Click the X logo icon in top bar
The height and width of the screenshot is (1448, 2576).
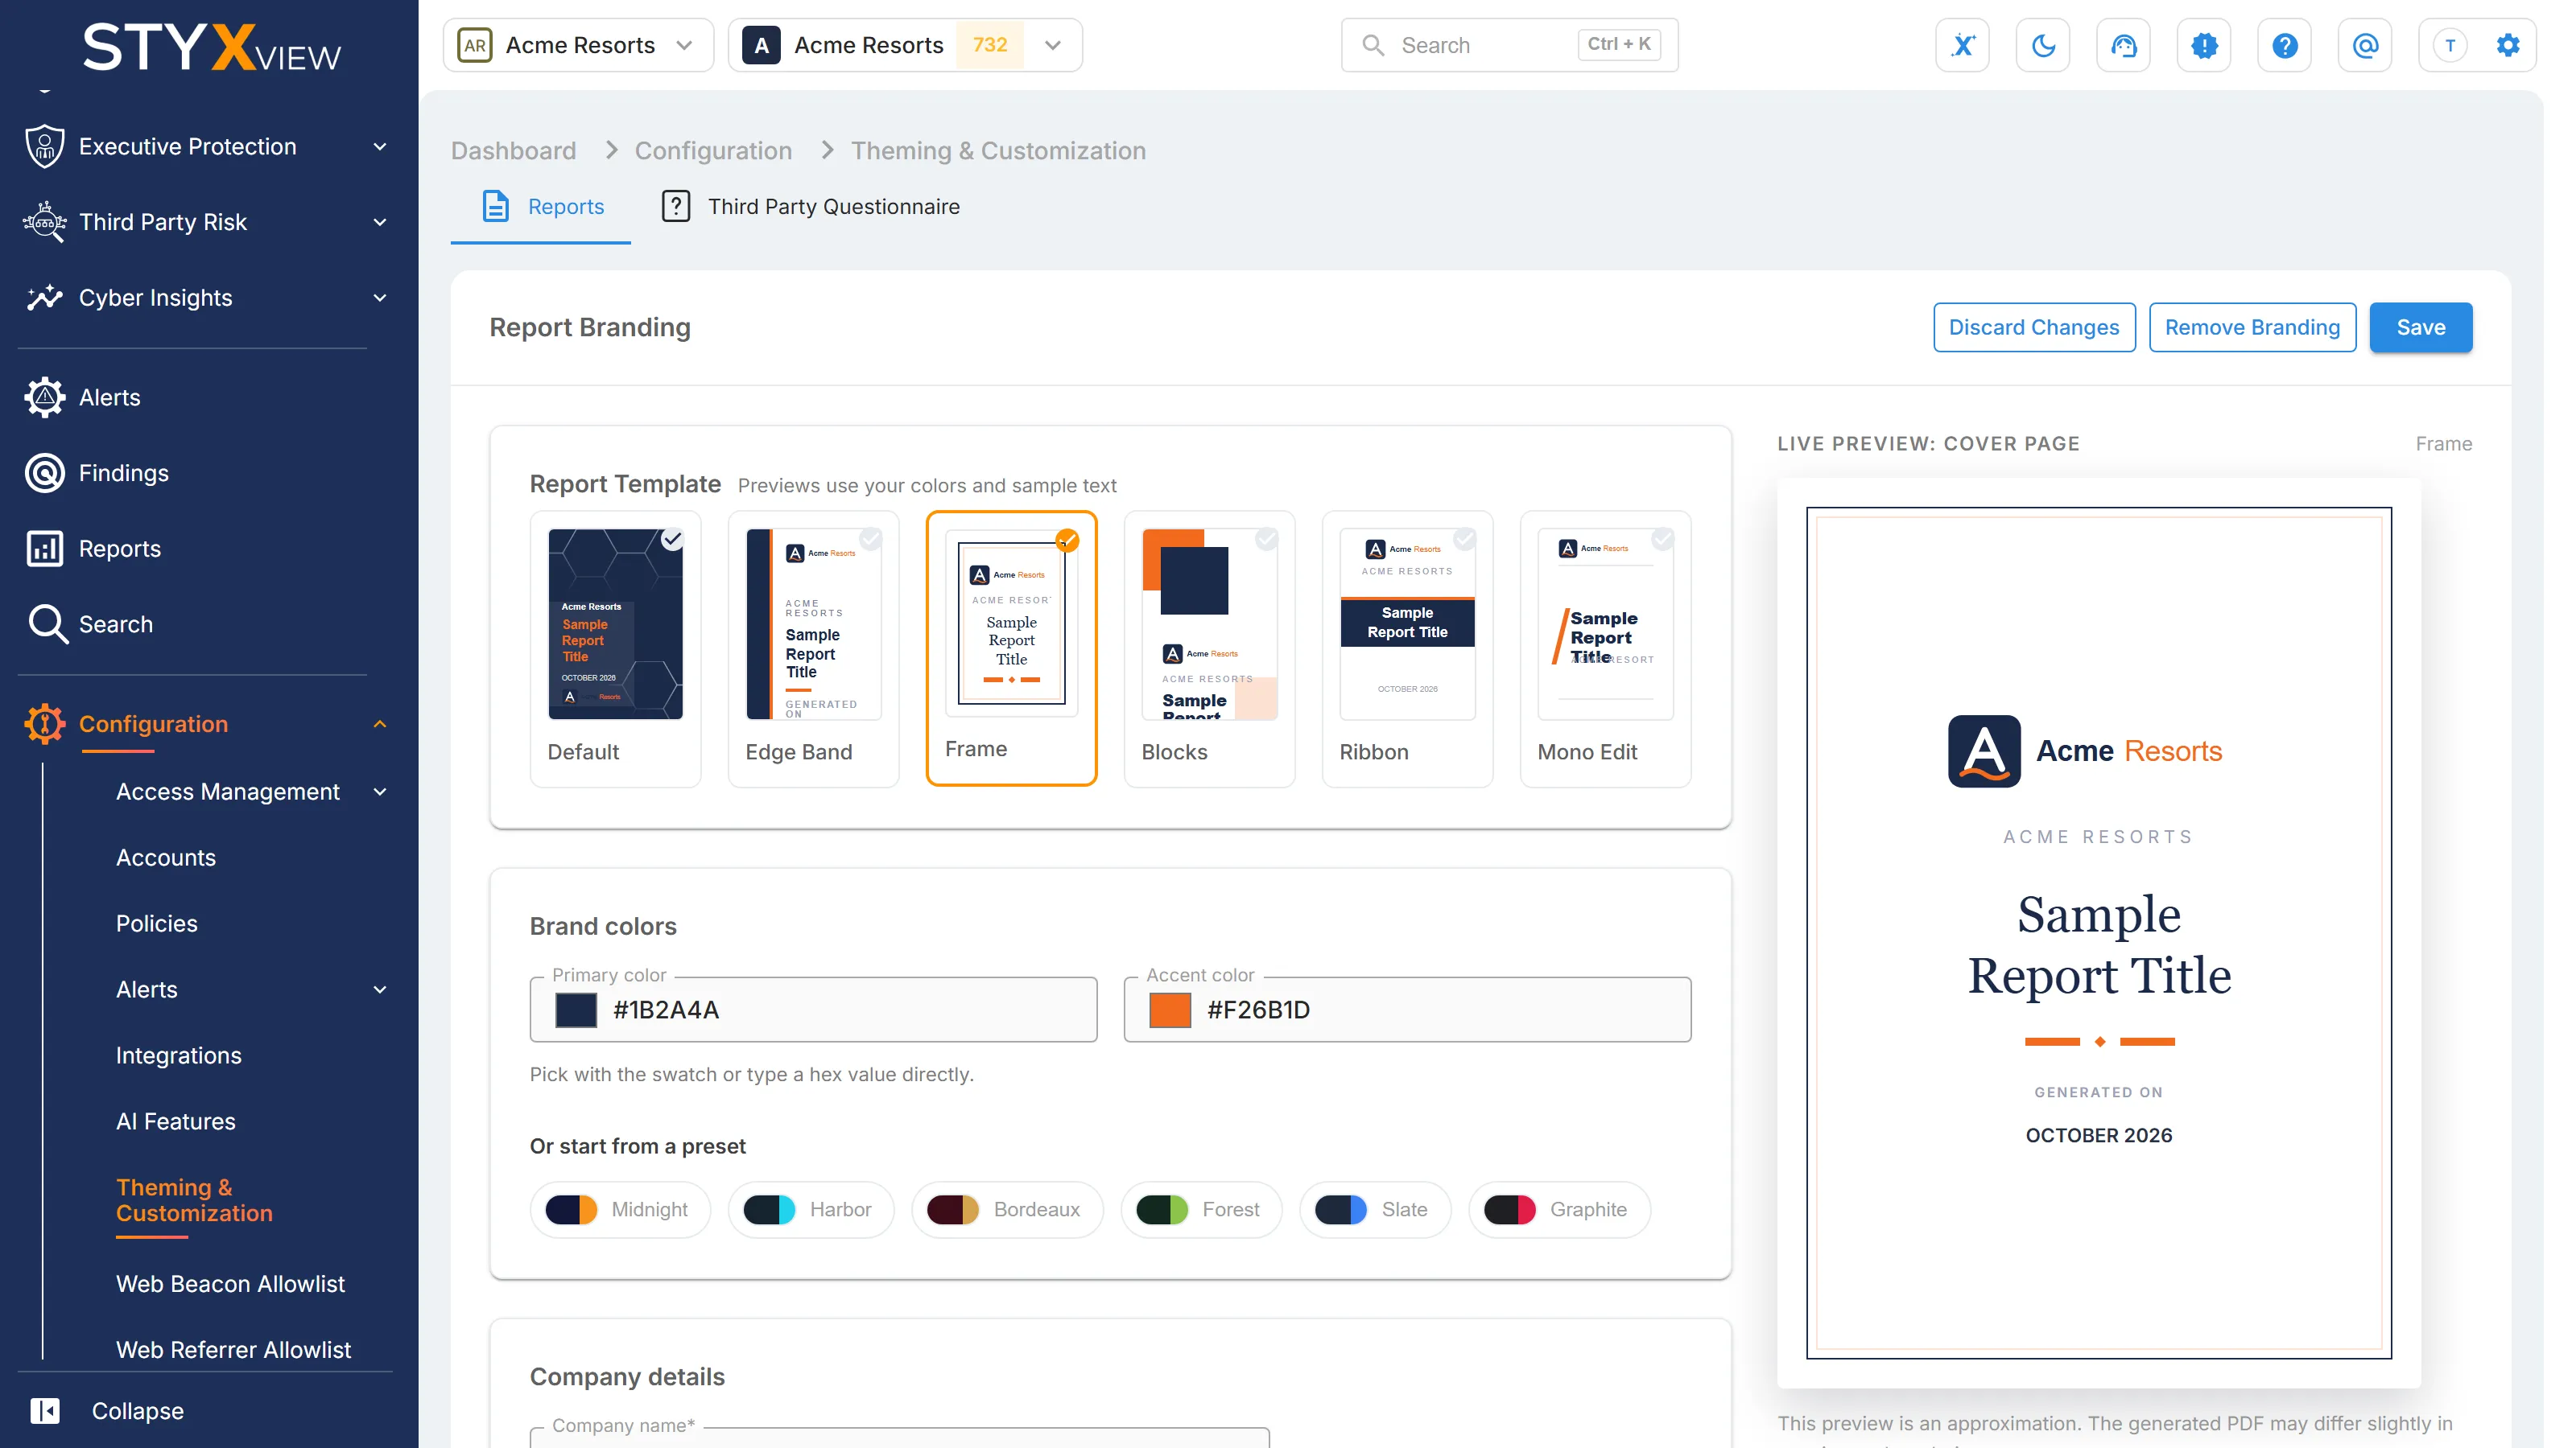1962,45
